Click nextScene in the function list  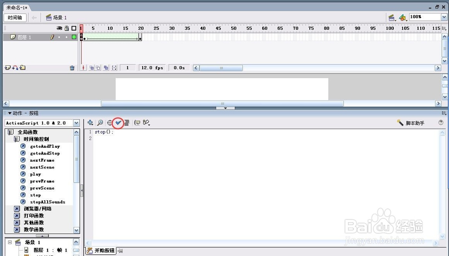(x=42, y=167)
